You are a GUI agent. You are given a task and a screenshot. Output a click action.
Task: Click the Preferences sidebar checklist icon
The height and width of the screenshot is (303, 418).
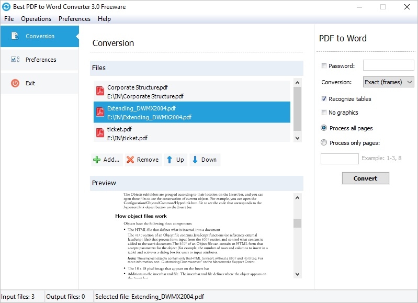pyautogui.click(x=15, y=59)
